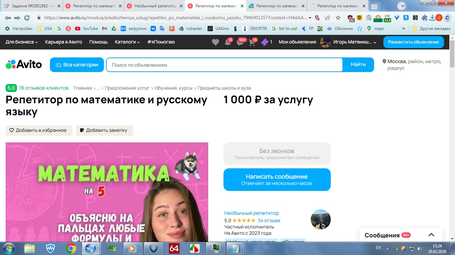Click browser Forward arrow
The image size is (455, 255).
pyautogui.click(x=17, y=18)
